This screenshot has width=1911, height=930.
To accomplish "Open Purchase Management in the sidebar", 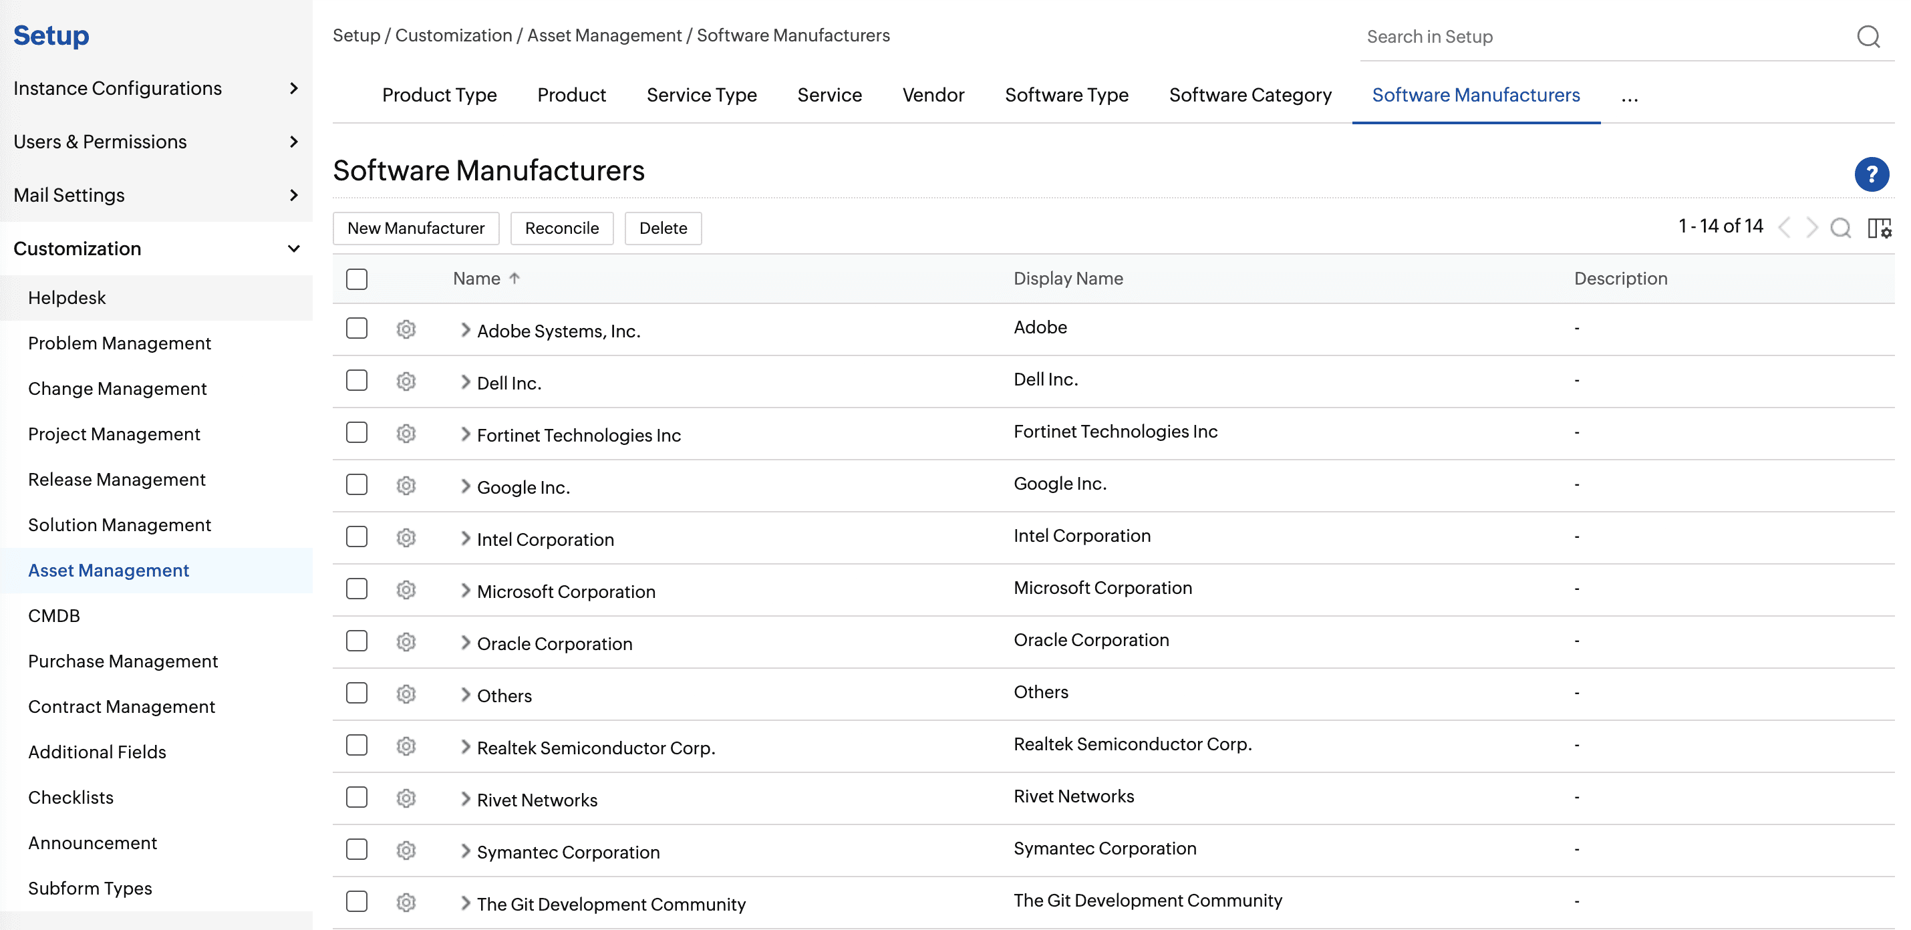I will tap(123, 661).
